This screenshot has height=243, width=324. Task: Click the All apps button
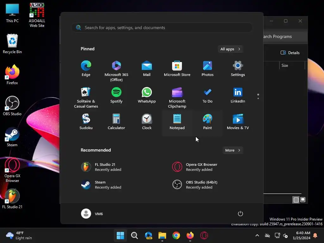(x=230, y=49)
